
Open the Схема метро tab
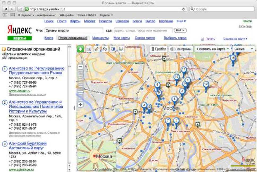pos(145,38)
